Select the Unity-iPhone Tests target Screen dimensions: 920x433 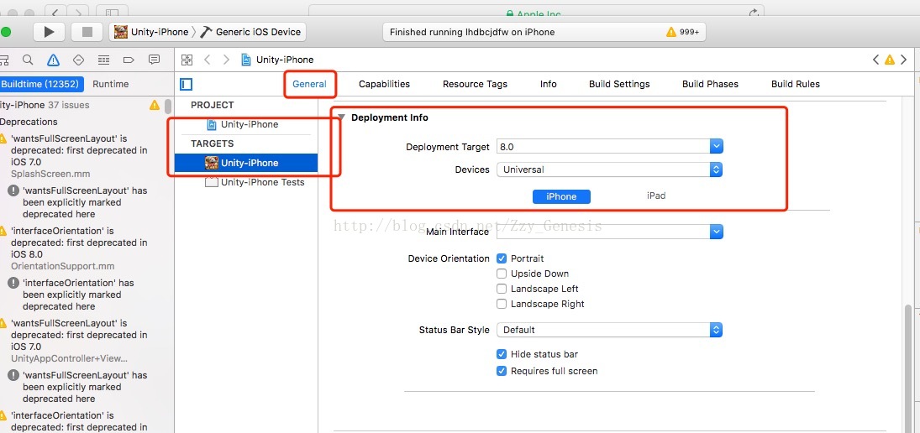click(255, 182)
